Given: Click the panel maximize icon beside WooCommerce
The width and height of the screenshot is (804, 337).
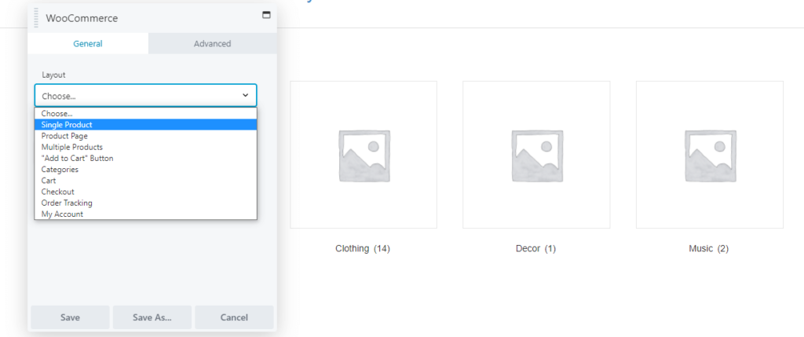Looking at the screenshot, I should point(266,15).
